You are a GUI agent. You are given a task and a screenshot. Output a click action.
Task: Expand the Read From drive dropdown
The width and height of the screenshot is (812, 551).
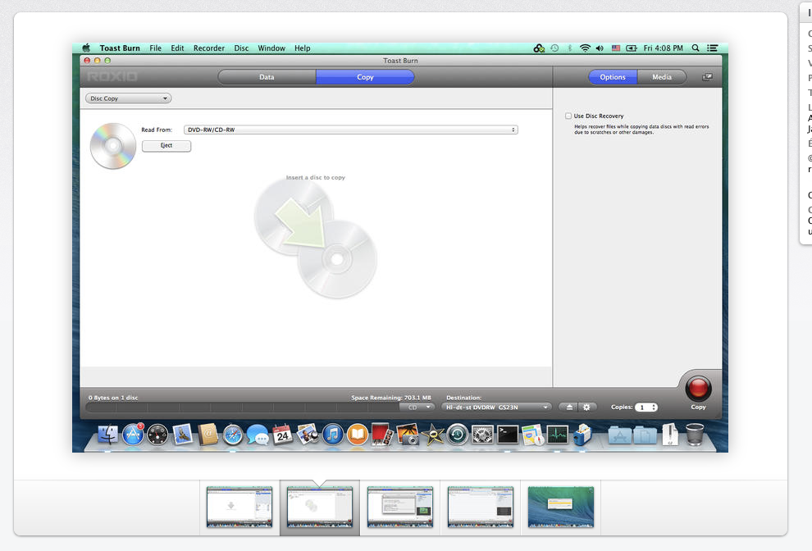point(350,130)
